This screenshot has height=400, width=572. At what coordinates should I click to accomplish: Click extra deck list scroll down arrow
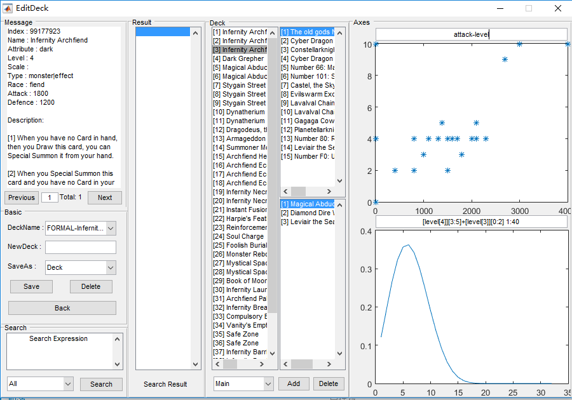coord(339,181)
